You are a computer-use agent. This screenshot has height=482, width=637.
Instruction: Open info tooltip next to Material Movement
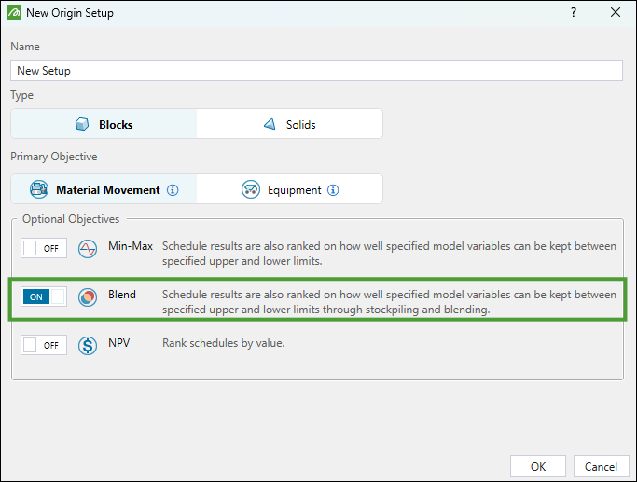[173, 190]
